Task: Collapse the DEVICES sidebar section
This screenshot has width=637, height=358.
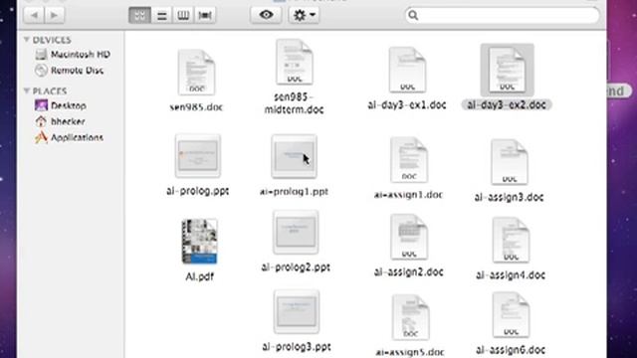Action: coord(27,40)
